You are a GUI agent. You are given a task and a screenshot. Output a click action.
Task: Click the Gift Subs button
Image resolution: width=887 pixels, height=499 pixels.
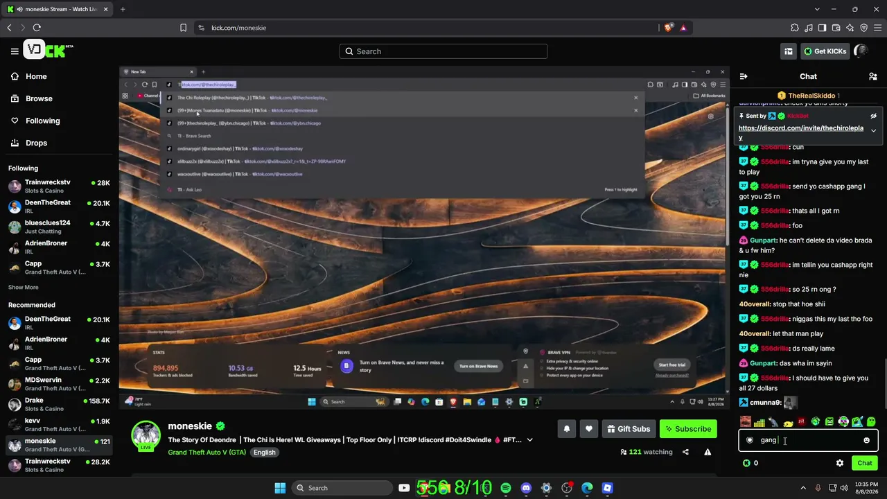click(629, 429)
